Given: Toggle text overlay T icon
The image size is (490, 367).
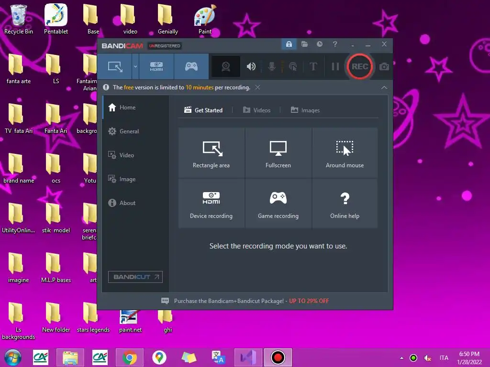Looking at the screenshot, I should click(x=313, y=66).
